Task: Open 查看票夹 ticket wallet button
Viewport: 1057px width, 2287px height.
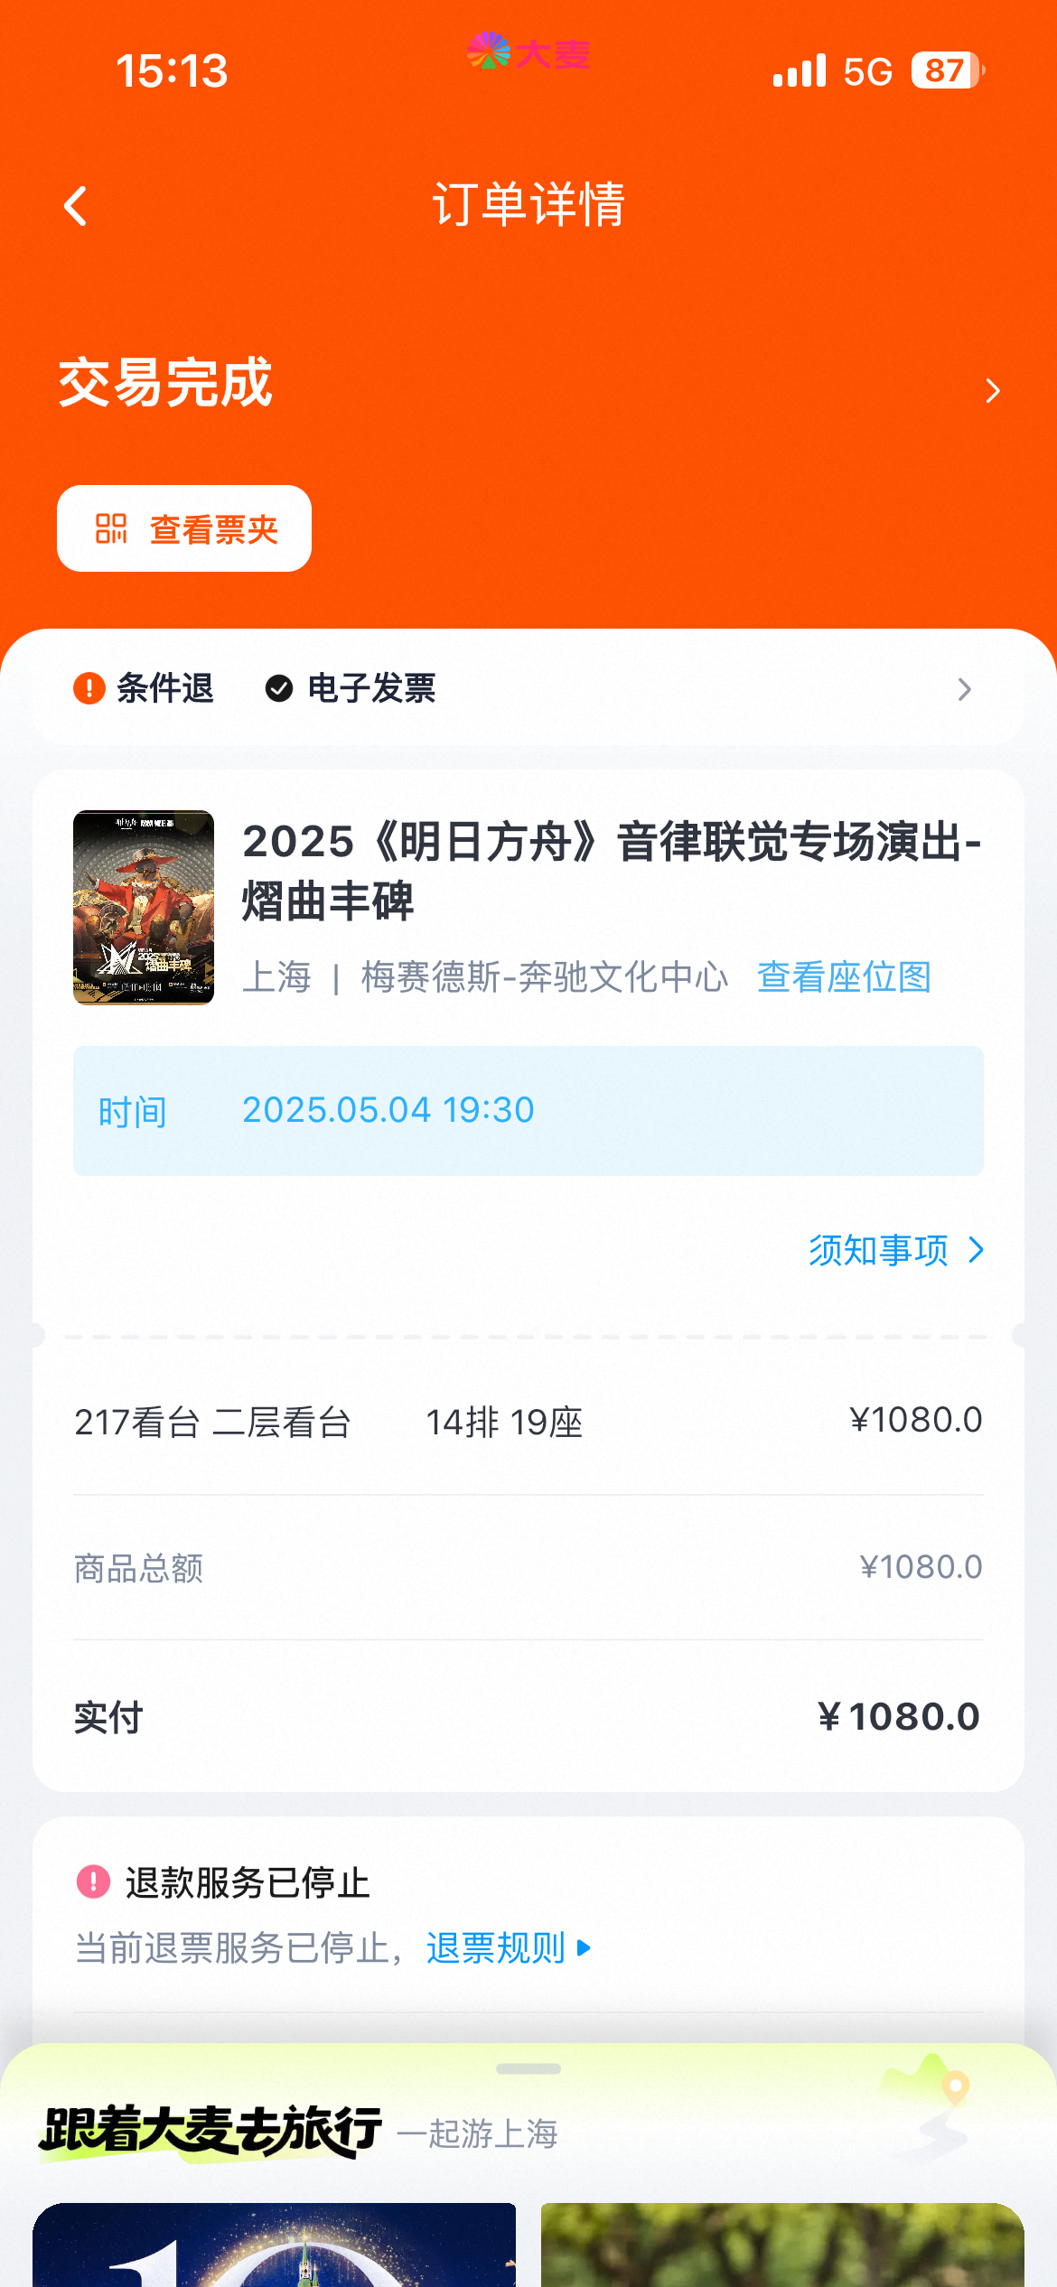Action: click(x=184, y=529)
